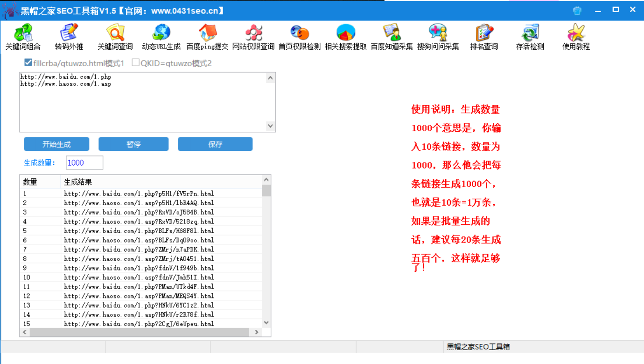Click the 暂停 button

pos(133,144)
